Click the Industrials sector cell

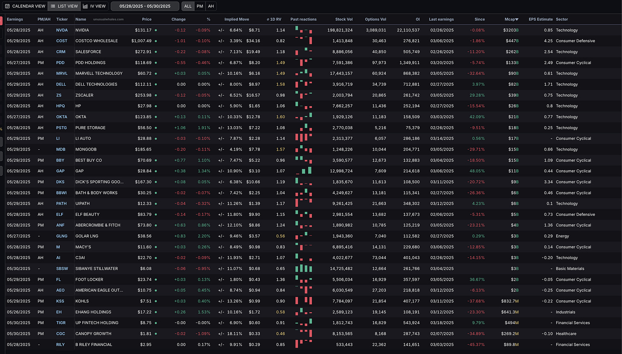point(565,312)
